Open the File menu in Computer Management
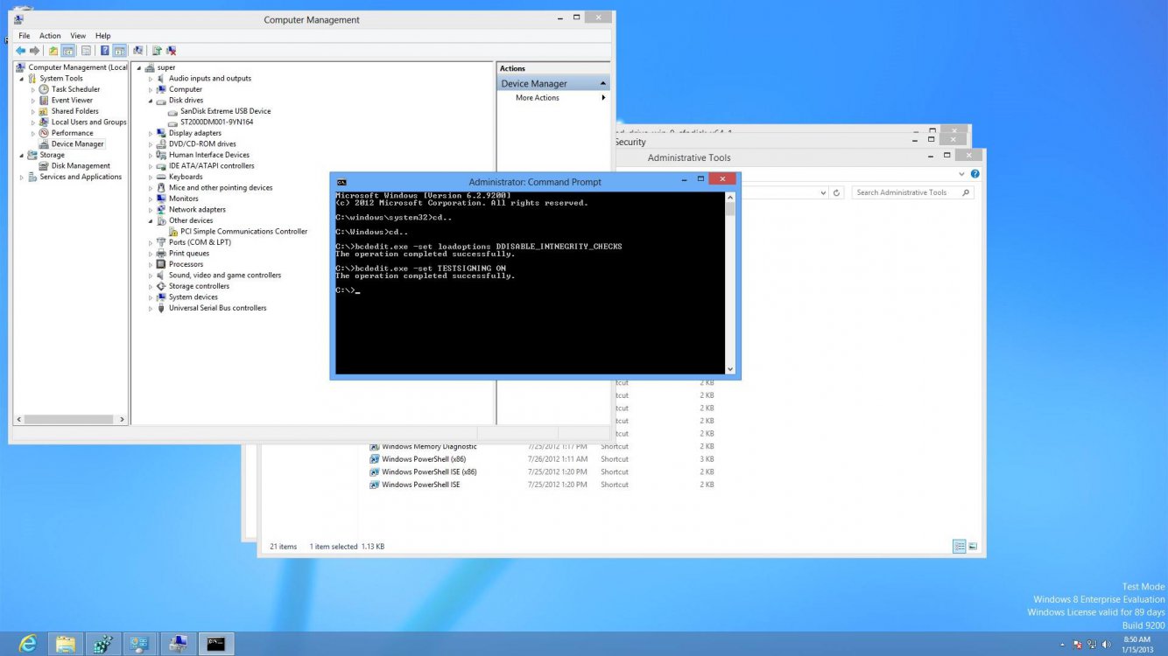Viewport: 1168px width, 656px height. 25,36
